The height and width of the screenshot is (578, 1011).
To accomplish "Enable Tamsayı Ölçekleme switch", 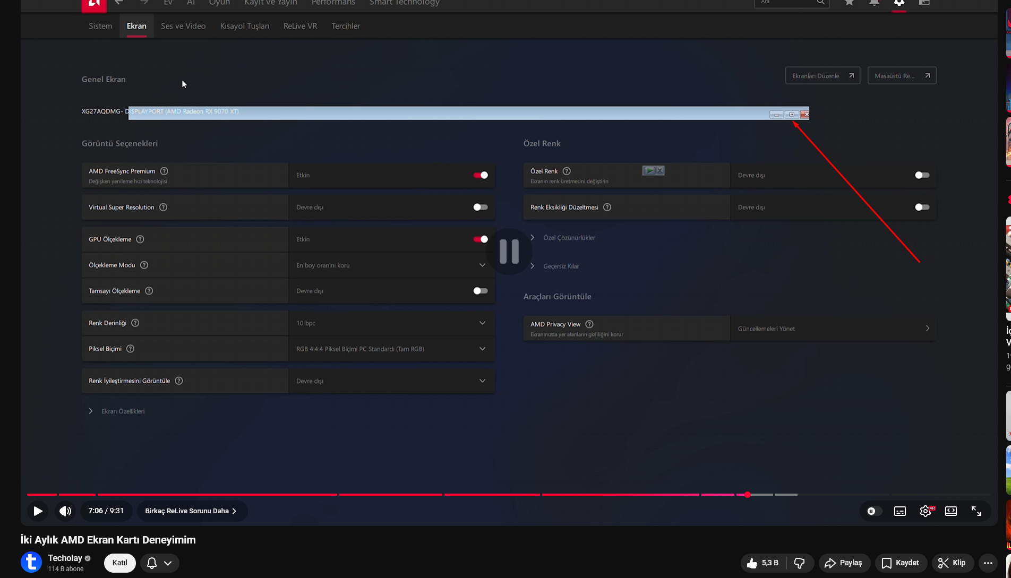I will tap(481, 291).
